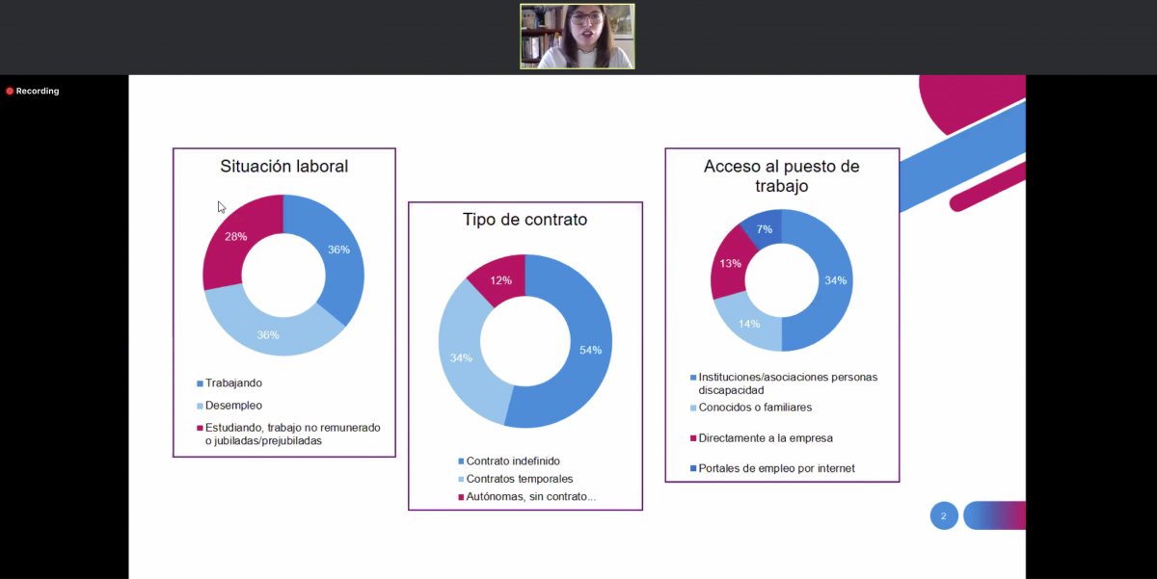The height and width of the screenshot is (579, 1157).
Task: Click the 28% segment in Situación laboral chart
Action: pyautogui.click(x=236, y=237)
